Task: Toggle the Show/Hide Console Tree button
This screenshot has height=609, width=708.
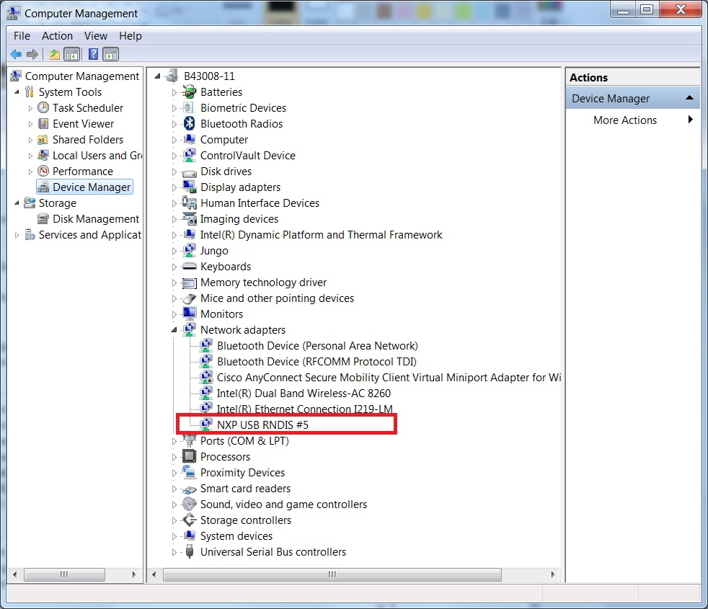Action: click(71, 54)
